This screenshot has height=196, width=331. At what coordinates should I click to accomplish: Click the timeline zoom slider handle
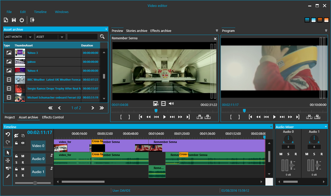point(35,183)
